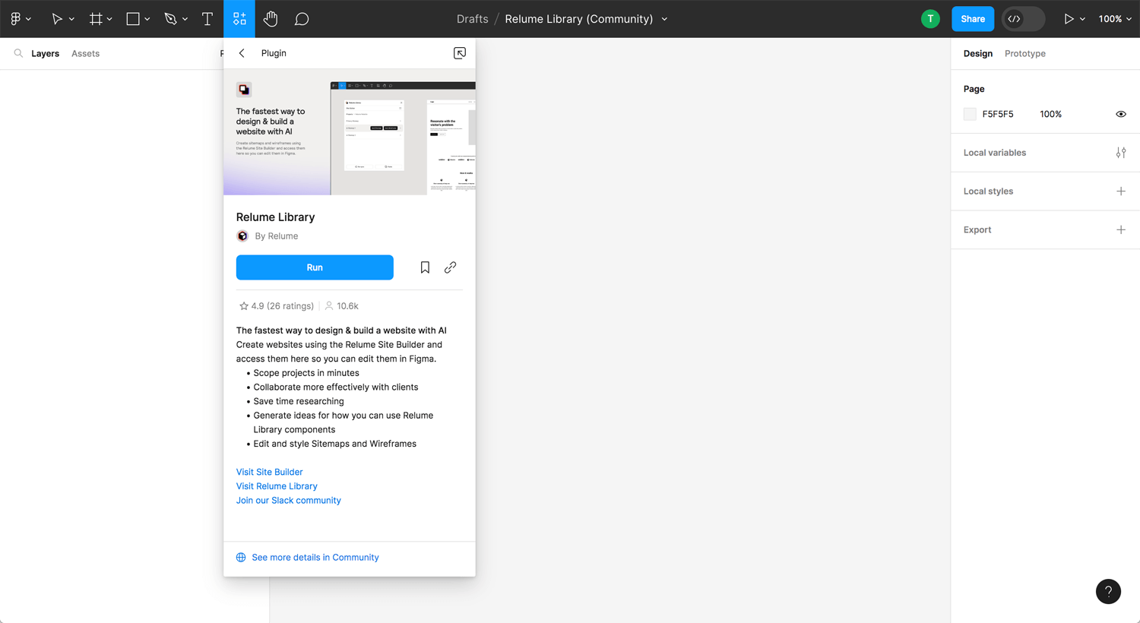The image size is (1140, 623).
Task: Select the Text tool
Action: [x=207, y=19]
